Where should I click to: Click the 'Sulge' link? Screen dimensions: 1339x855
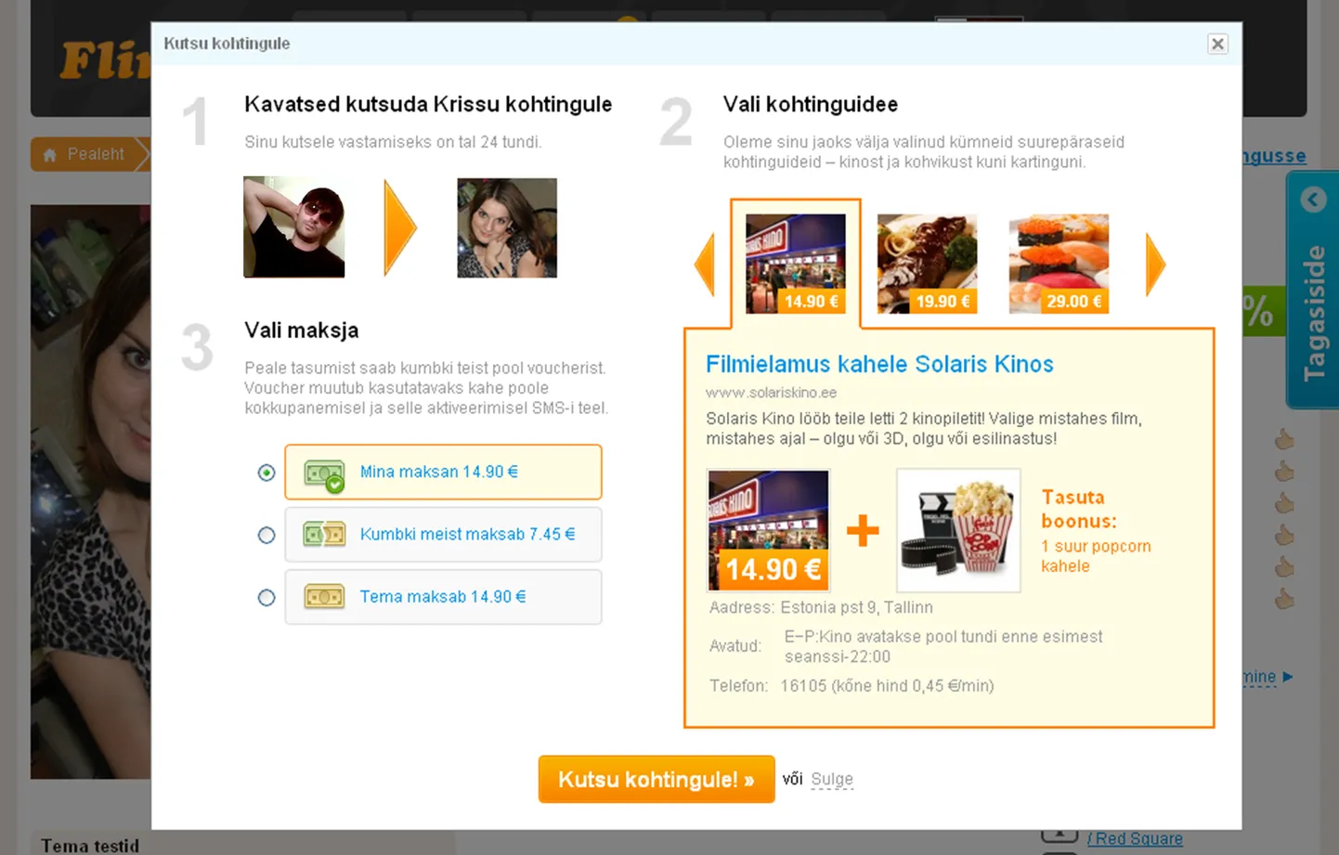832,779
